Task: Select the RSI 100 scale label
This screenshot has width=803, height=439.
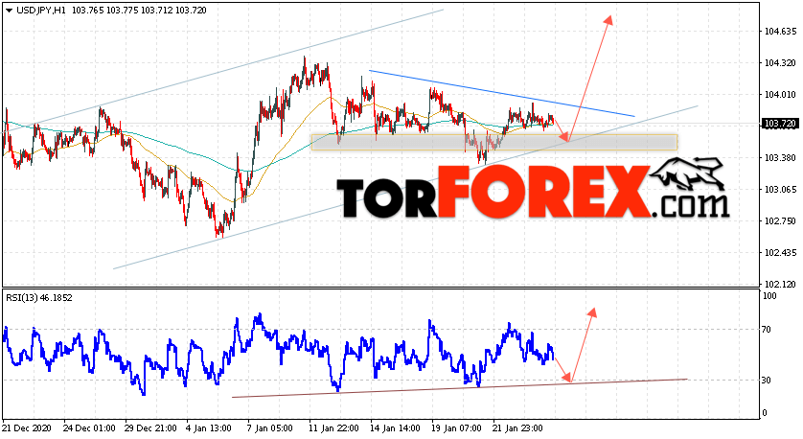Action: (x=769, y=296)
